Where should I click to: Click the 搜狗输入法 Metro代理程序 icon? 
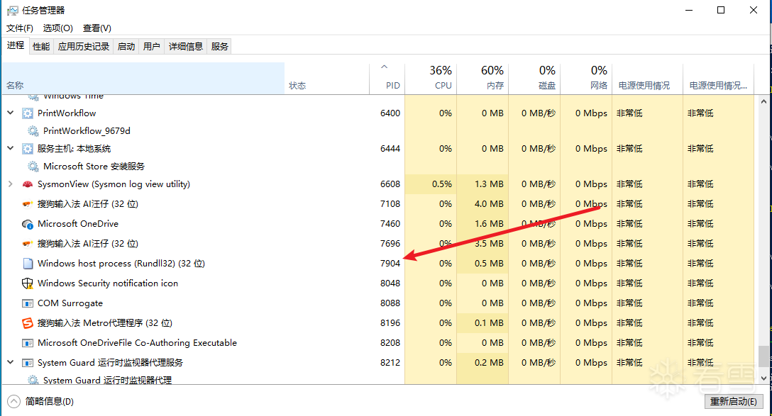point(28,323)
